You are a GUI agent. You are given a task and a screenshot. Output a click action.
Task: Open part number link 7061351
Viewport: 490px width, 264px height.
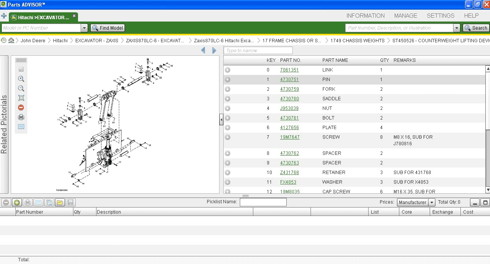(289, 70)
